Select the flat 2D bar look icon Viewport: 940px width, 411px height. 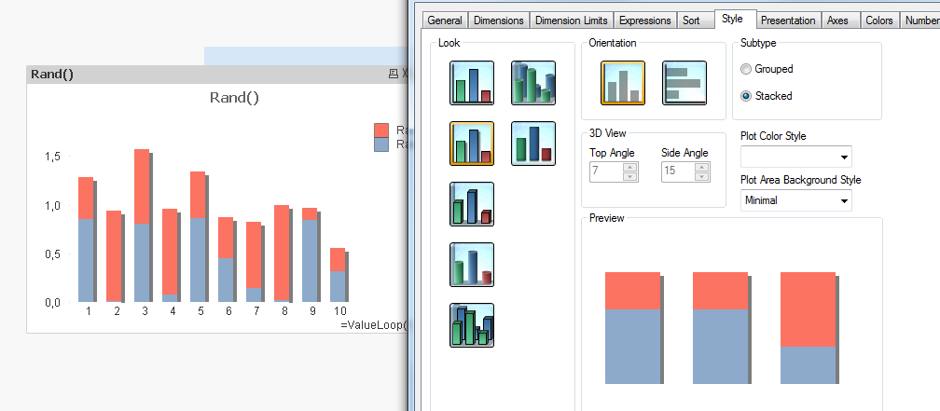coord(472,83)
